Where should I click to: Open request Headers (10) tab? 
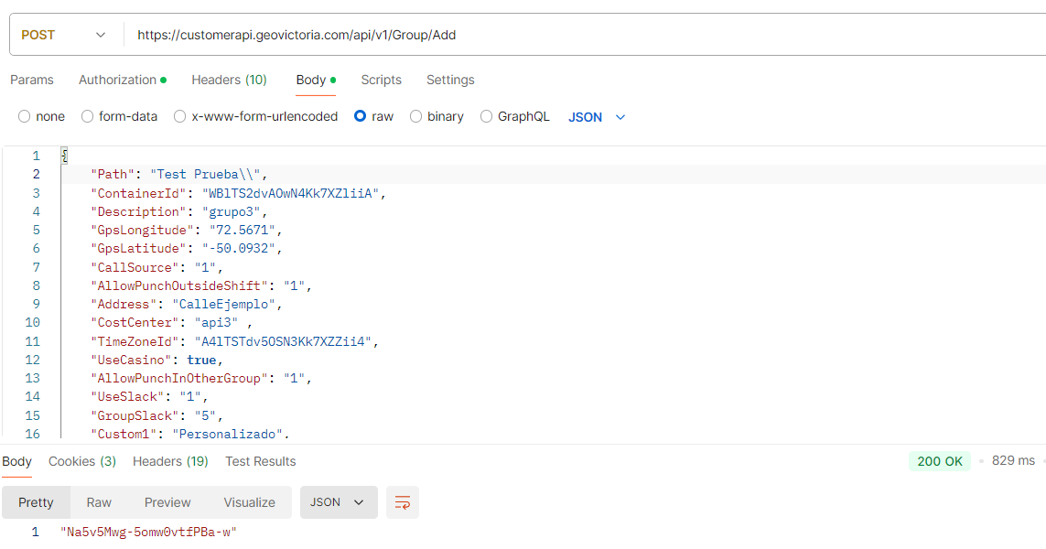[x=229, y=80]
